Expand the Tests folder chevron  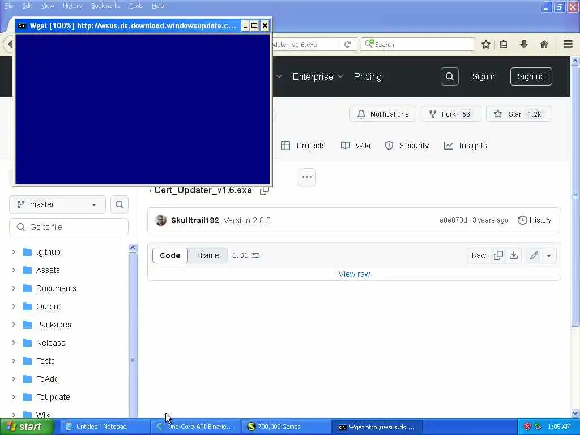pos(14,361)
